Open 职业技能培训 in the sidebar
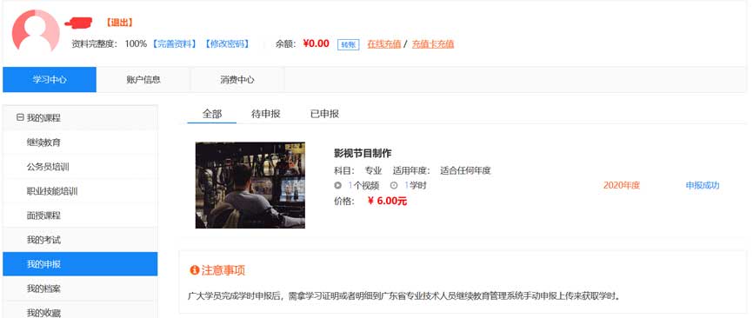 click(x=80, y=191)
